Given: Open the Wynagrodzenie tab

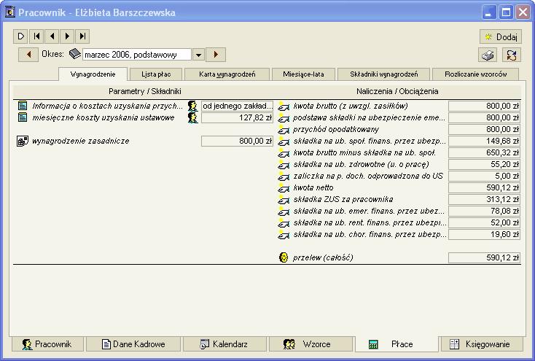Looking at the screenshot, I should 93,74.
